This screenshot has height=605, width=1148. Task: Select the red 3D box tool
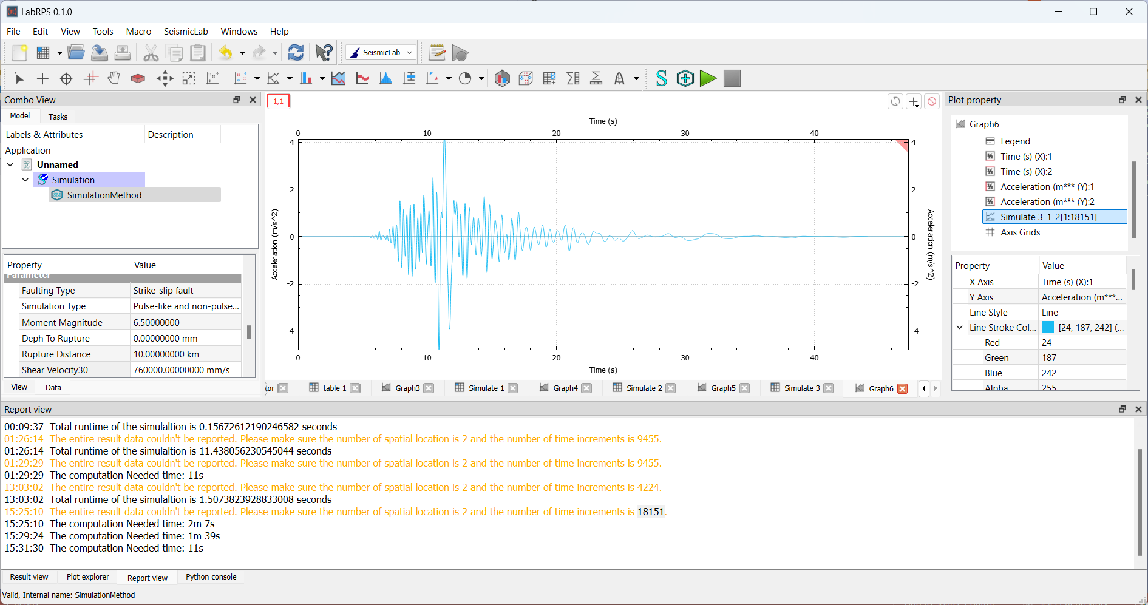point(138,78)
